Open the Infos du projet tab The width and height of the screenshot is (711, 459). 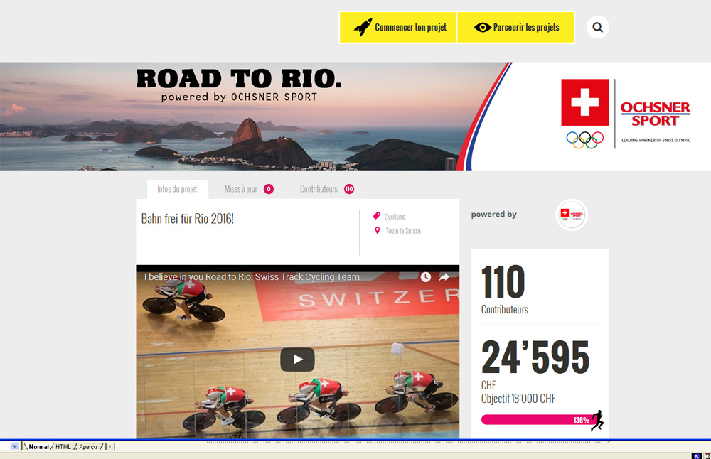[177, 189]
